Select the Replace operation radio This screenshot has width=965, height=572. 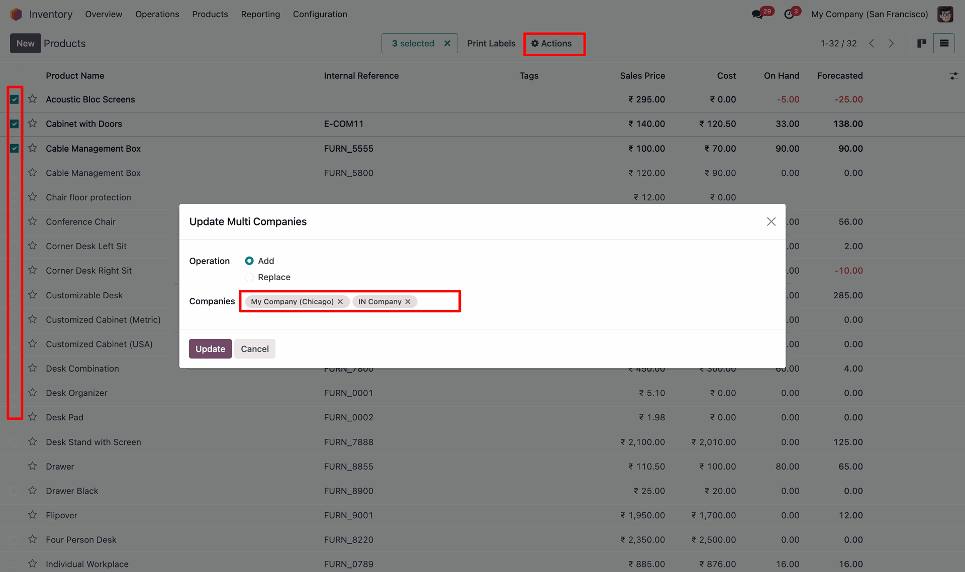249,277
